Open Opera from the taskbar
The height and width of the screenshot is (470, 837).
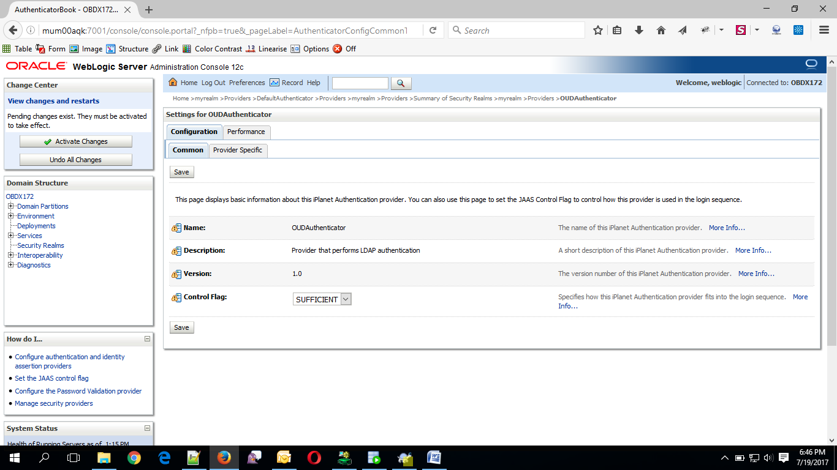click(x=314, y=457)
